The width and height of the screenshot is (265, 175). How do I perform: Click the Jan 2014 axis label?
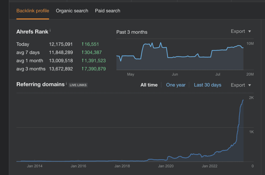(35, 166)
